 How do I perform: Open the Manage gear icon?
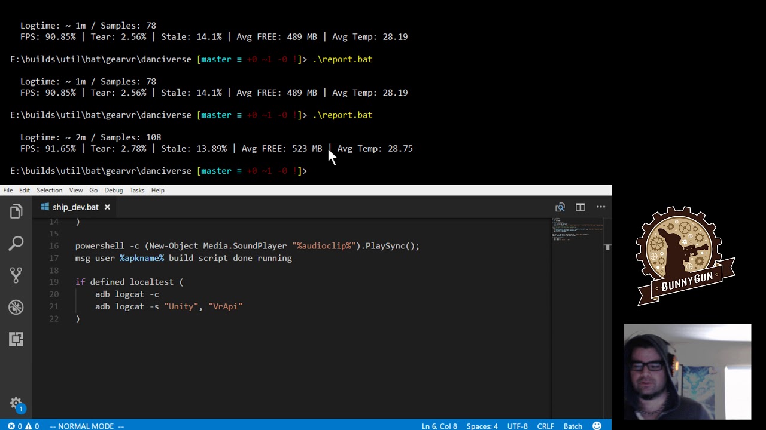16,403
